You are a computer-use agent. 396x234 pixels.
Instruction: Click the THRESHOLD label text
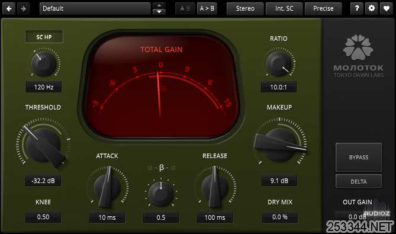[43, 107]
